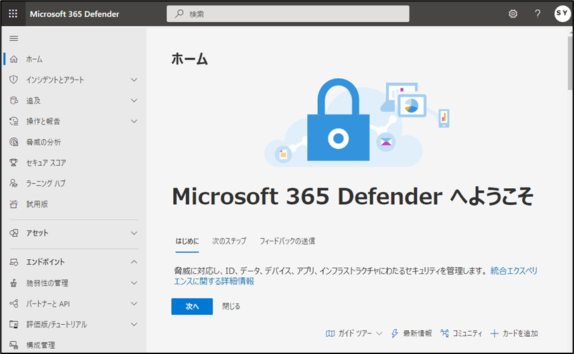Open the 統合エクスペリエンスに関する詳細情報 link
The height and width of the screenshot is (354, 574).
point(356,276)
